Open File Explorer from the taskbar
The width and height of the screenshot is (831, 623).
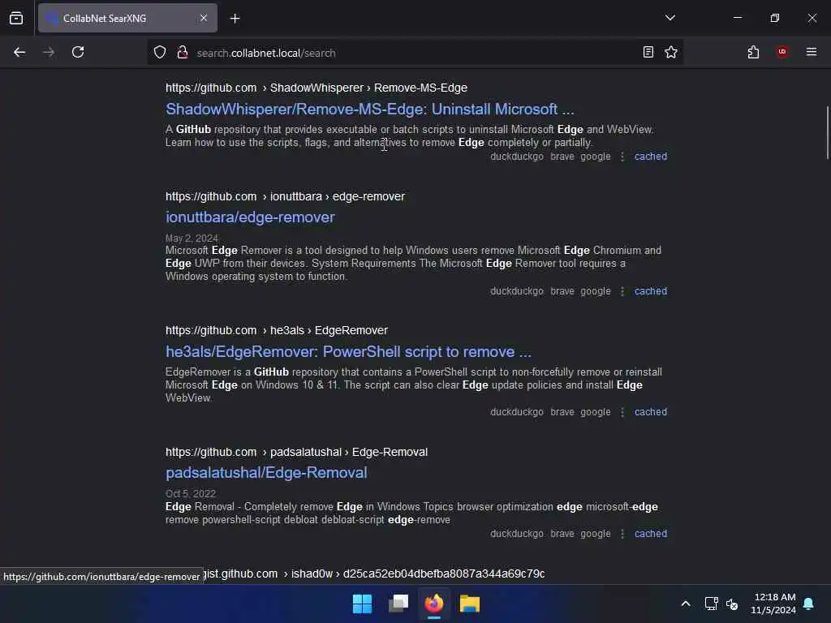tap(470, 604)
